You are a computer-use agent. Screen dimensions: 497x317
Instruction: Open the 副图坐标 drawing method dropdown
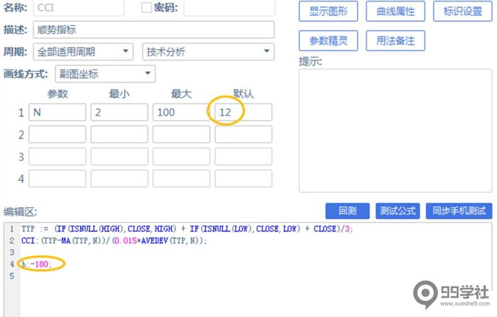(x=104, y=73)
